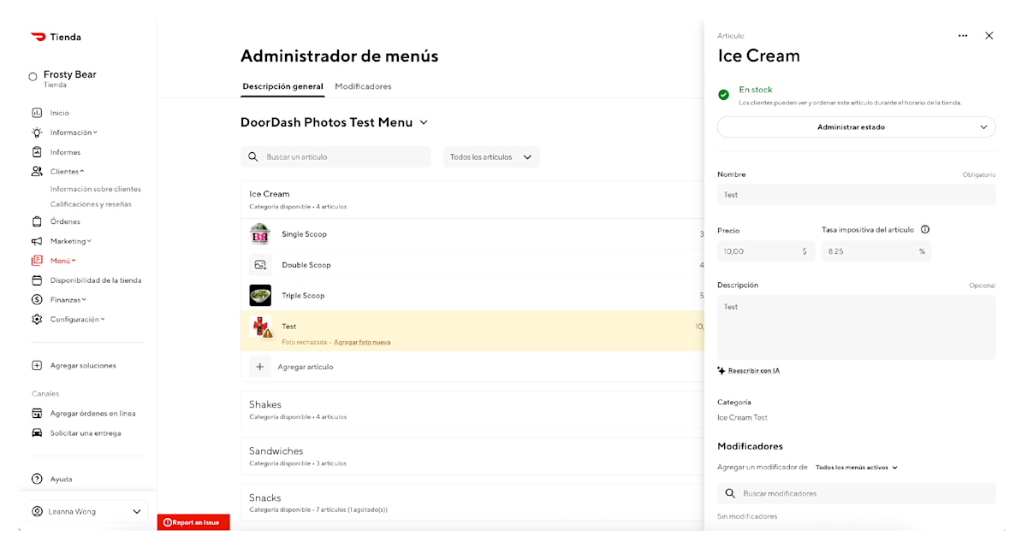
Task: Click the Finanzas dollar icon
Action: pos(37,300)
